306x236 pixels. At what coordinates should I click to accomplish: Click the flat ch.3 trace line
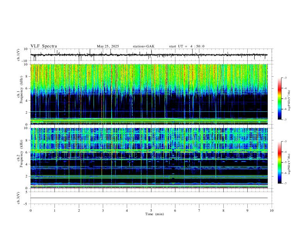149,198
